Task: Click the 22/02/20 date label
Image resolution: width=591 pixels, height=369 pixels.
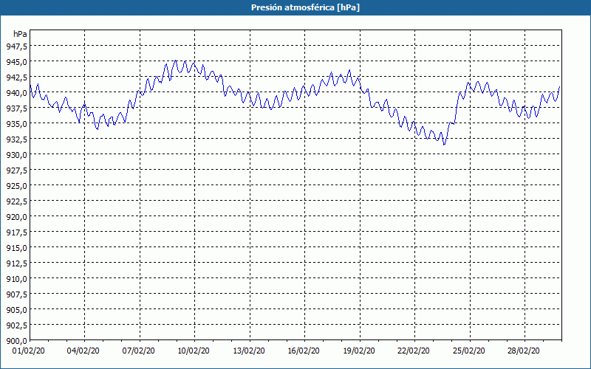Action: 414,351
